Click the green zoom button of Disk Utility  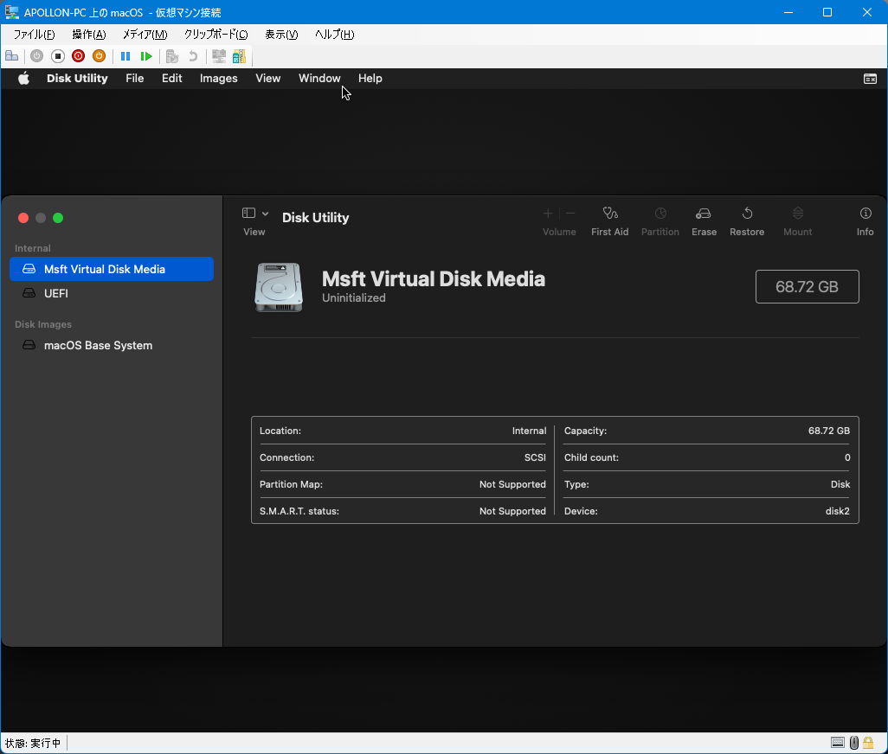tap(58, 218)
